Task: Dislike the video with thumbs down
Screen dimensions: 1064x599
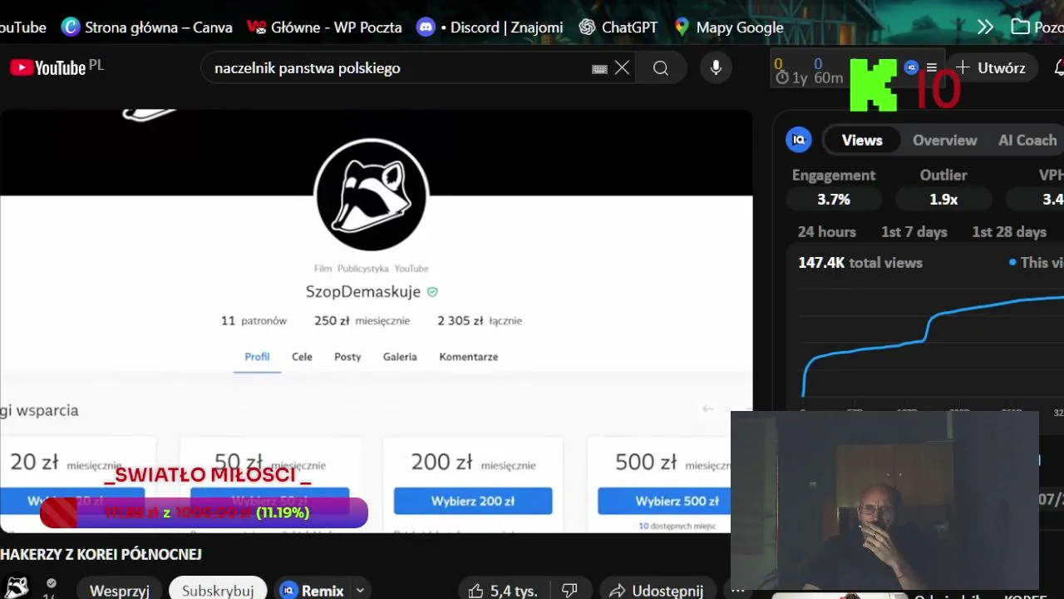Action: click(x=569, y=591)
